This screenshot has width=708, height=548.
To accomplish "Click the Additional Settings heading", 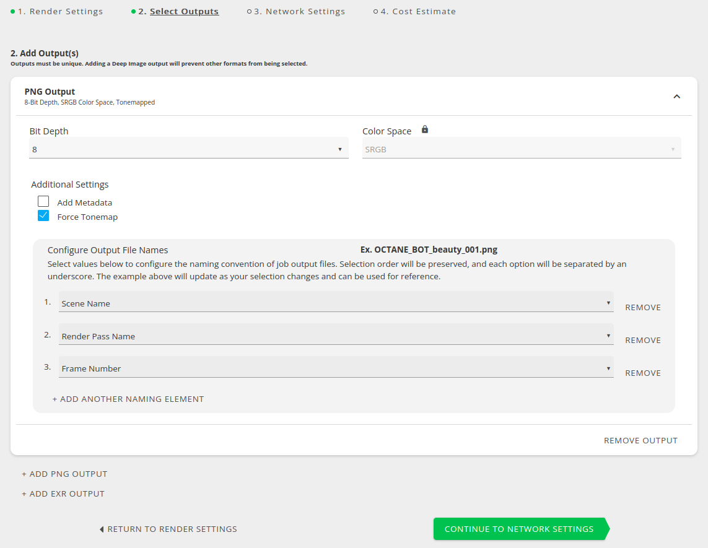I will click(x=69, y=185).
